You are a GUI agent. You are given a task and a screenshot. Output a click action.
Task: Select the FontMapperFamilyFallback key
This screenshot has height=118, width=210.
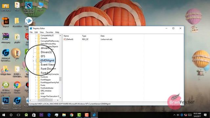coord(50,83)
